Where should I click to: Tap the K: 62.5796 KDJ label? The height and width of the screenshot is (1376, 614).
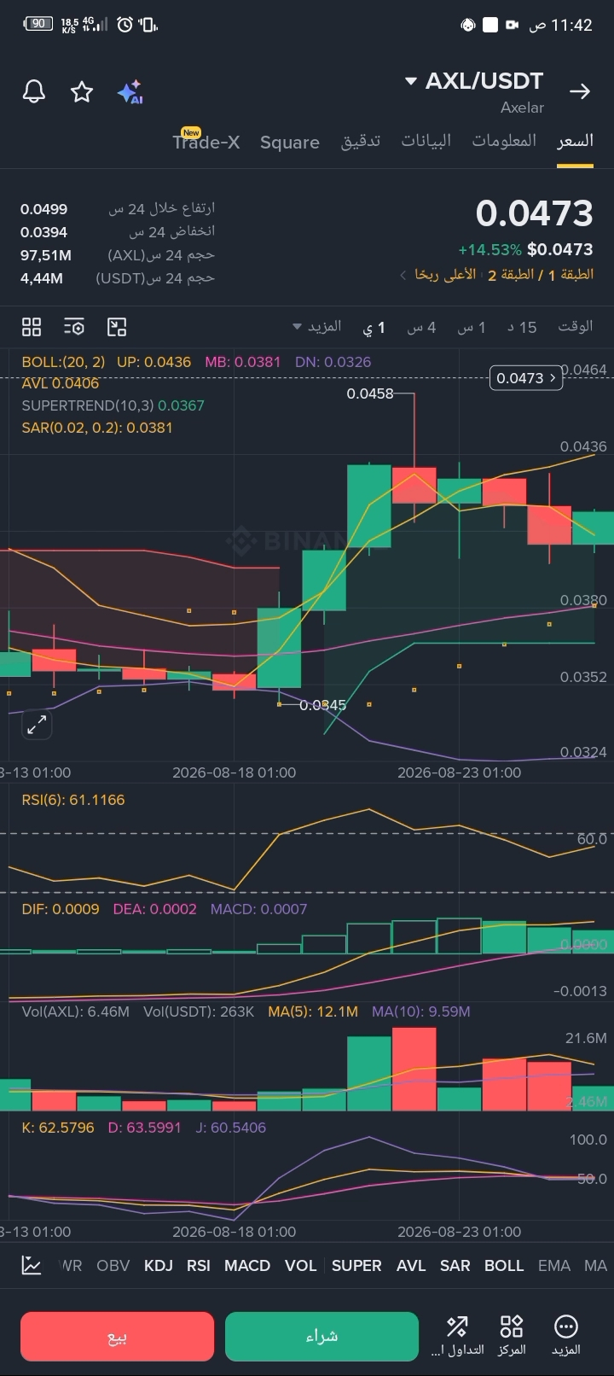58,1128
